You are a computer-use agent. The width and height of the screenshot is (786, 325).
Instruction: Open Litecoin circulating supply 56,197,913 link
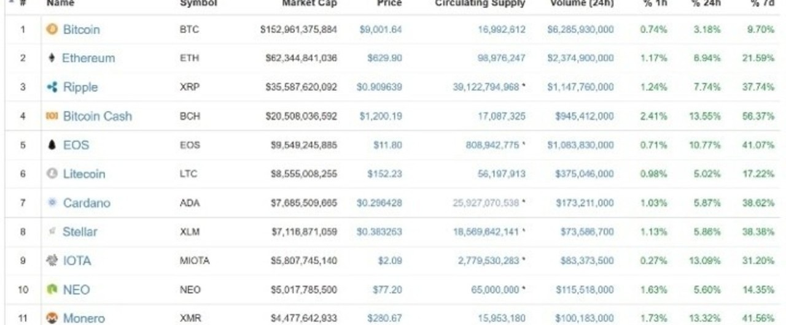pos(502,174)
